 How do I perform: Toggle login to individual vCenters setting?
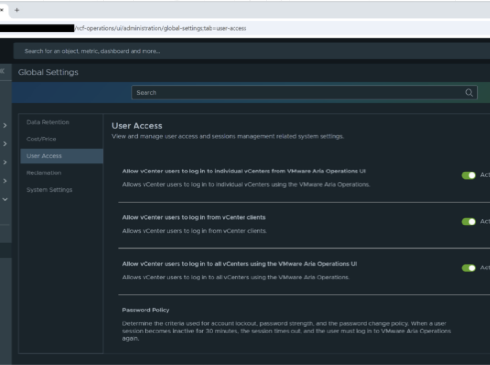pos(468,175)
